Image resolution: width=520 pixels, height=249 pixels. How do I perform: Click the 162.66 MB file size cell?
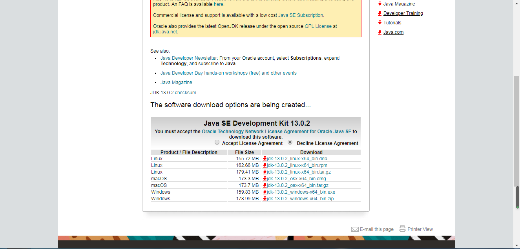pos(244,165)
